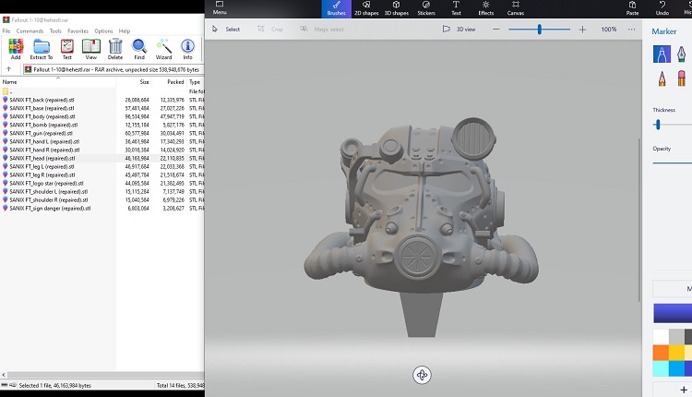692x397 pixels.
Task: Click the Delete icon in WinRAR
Action: (115, 48)
